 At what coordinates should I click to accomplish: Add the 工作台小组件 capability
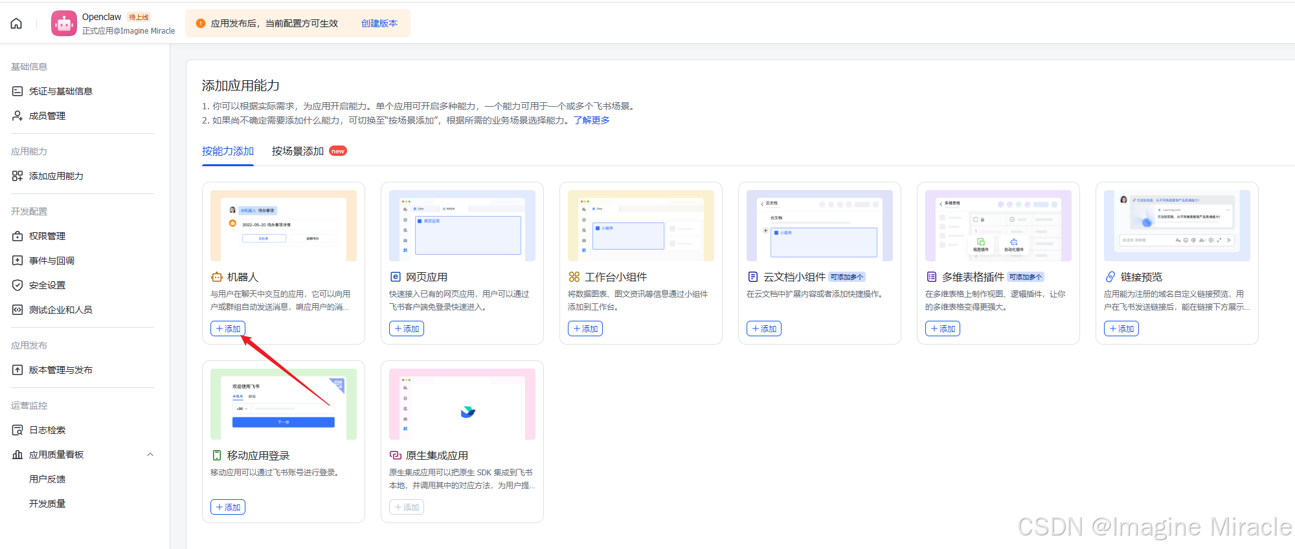585,328
